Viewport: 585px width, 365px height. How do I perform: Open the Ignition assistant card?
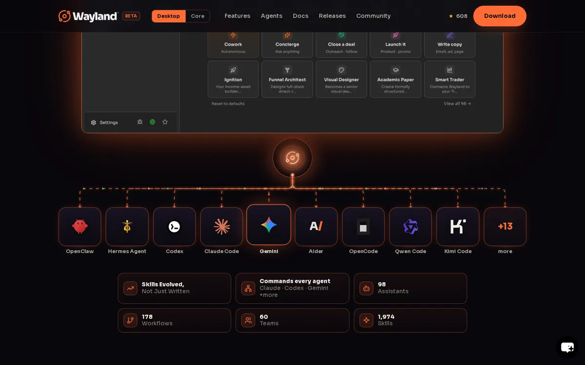pyautogui.click(x=233, y=79)
